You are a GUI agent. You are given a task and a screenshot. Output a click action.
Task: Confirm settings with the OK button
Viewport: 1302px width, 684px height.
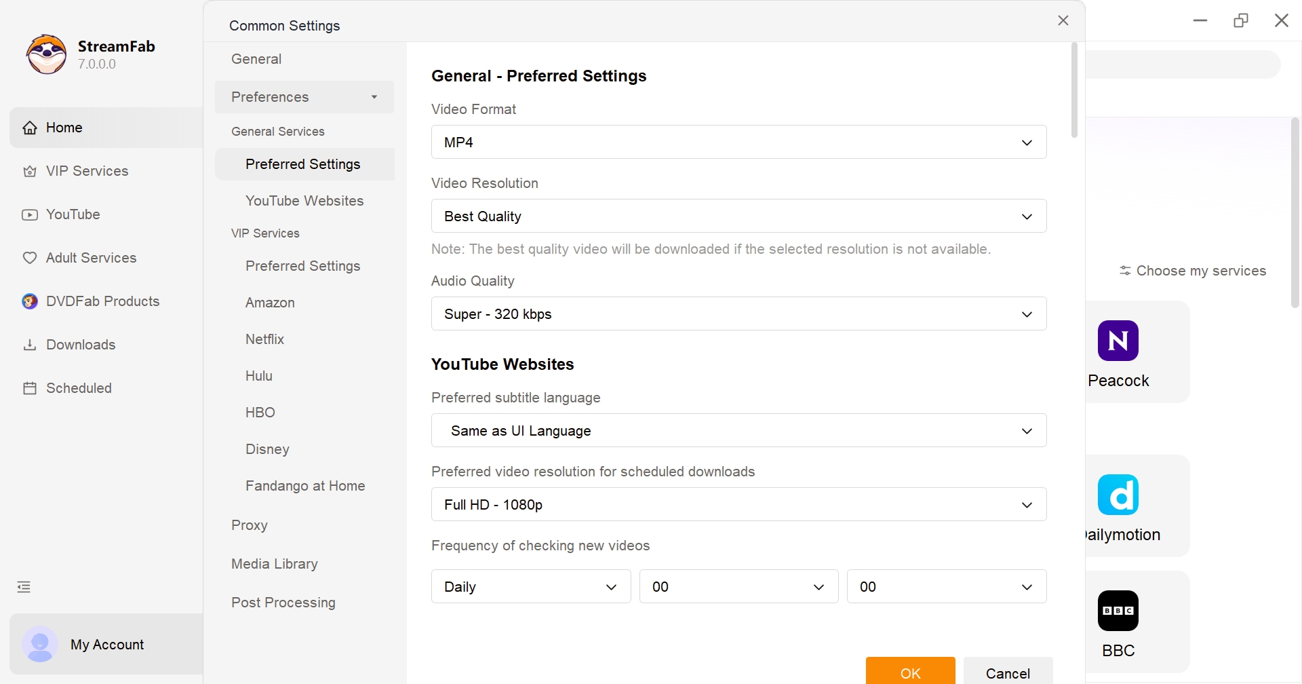[910, 672]
